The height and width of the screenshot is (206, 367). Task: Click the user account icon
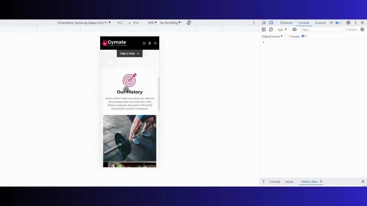[150, 43]
